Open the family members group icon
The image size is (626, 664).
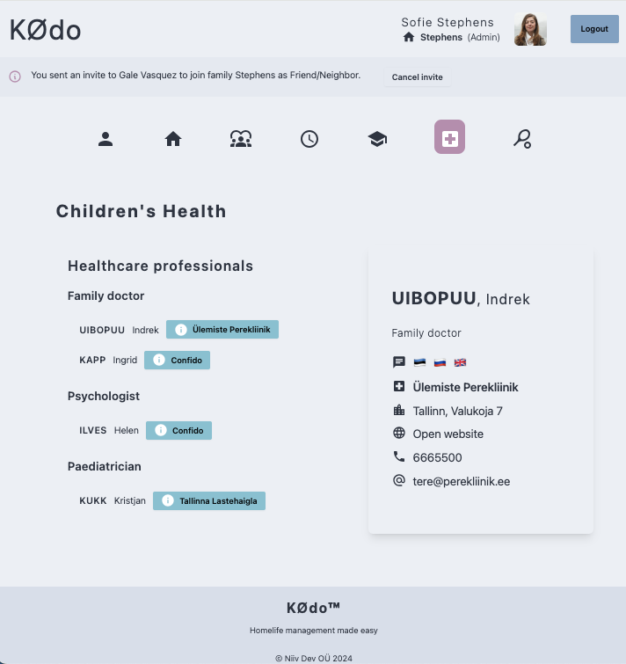tap(241, 138)
